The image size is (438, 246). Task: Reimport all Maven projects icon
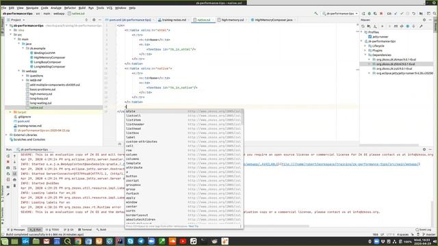click(363, 26)
